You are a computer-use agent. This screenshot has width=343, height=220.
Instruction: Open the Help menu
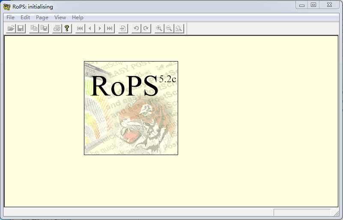point(78,18)
